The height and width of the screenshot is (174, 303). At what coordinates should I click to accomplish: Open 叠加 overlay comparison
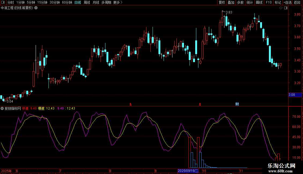(x=231, y=2)
